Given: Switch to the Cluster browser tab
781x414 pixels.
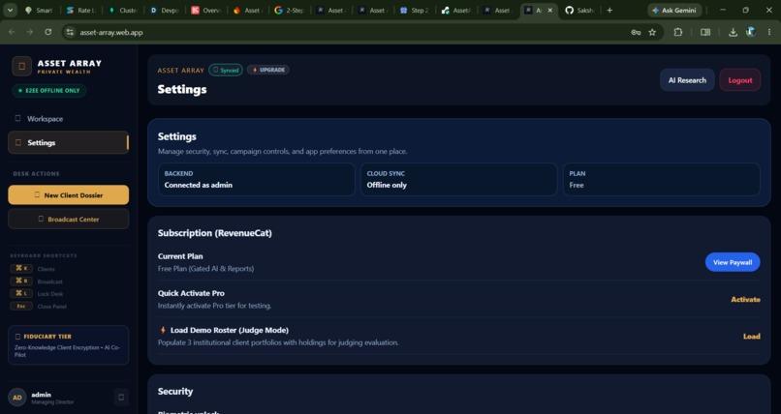Looking at the screenshot, I should [122, 10].
